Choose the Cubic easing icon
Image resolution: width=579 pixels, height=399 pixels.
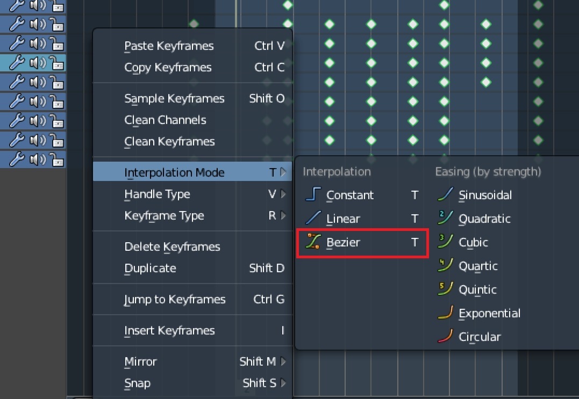pos(445,242)
